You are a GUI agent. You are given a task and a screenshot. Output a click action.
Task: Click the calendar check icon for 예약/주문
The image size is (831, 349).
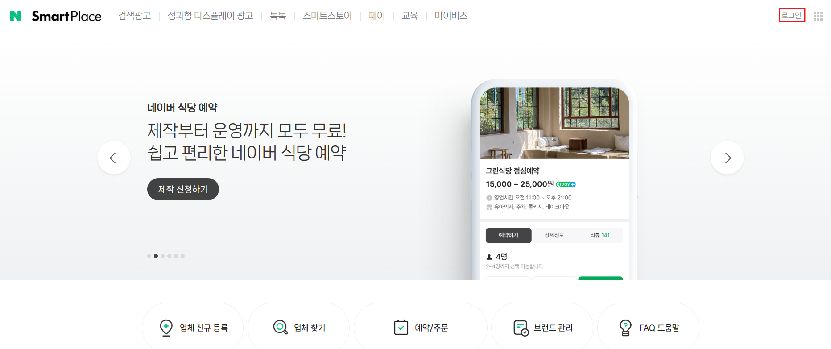point(401,327)
